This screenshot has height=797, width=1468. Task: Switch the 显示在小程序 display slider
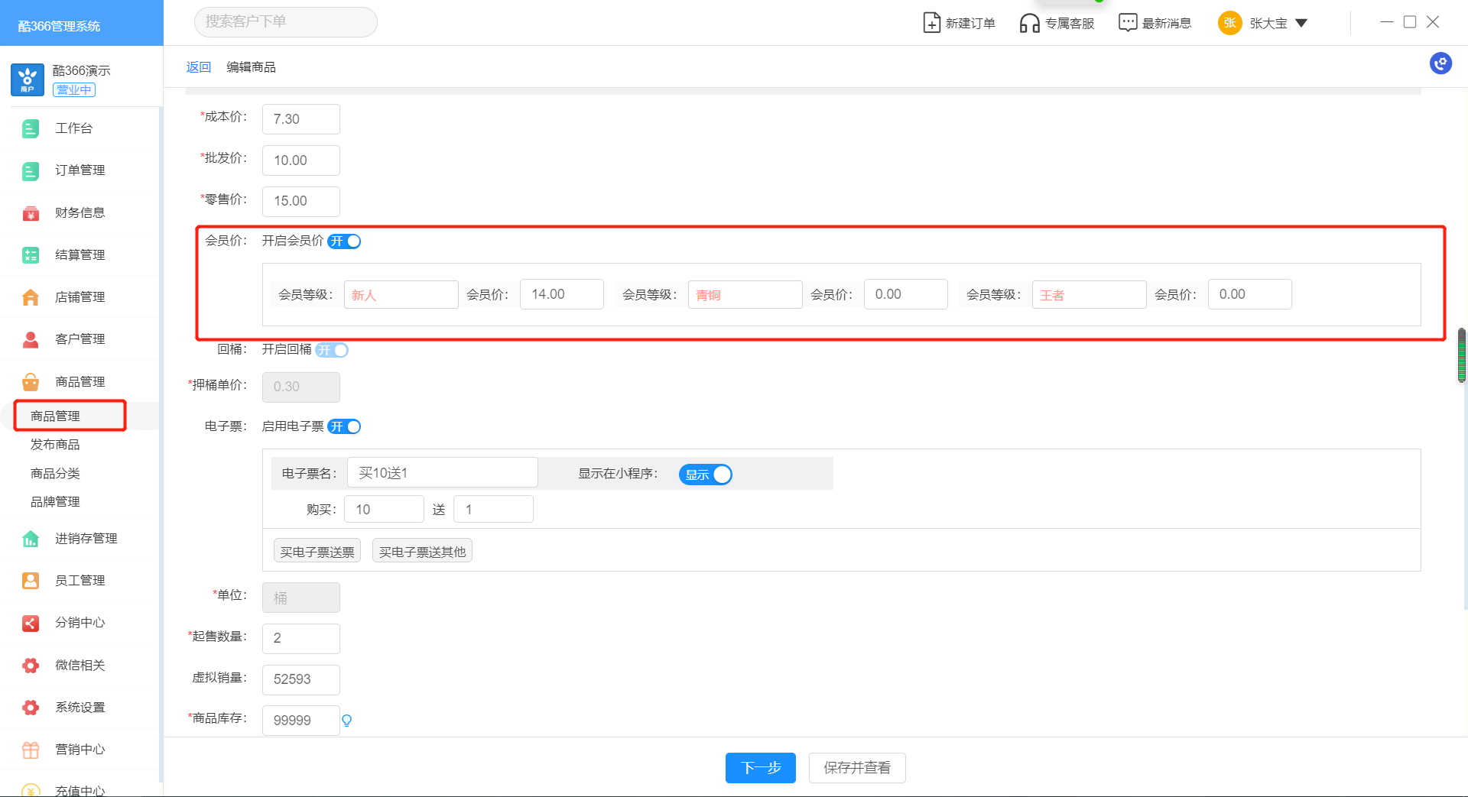pyautogui.click(x=705, y=475)
